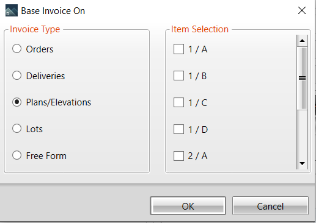Image resolution: width=316 pixels, height=223 pixels.
Task: Click the application icon in title bar
Action: tap(12, 10)
